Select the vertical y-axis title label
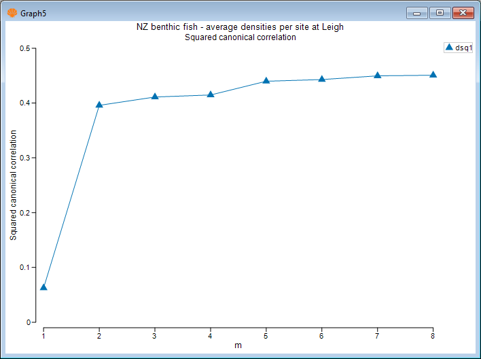Image resolution: width=481 pixels, height=359 pixels. point(13,185)
